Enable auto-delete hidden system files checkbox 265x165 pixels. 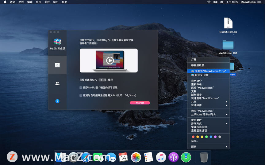(x=81, y=95)
